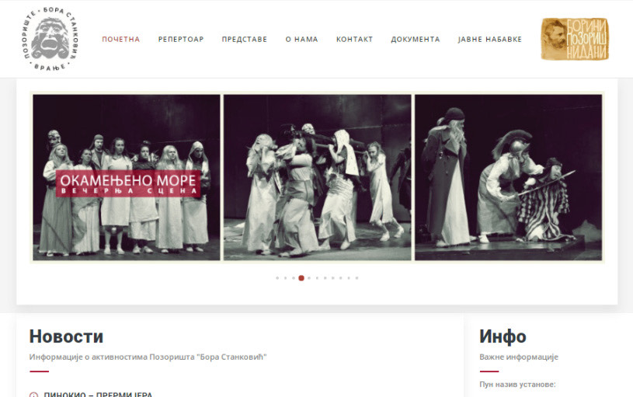This screenshot has height=397, width=633.
Task: Open the ДОКУМЕНТА menu item
Action: tap(416, 39)
